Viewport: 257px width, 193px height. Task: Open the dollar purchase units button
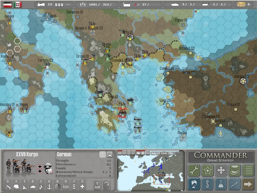pyautogui.click(x=207, y=184)
